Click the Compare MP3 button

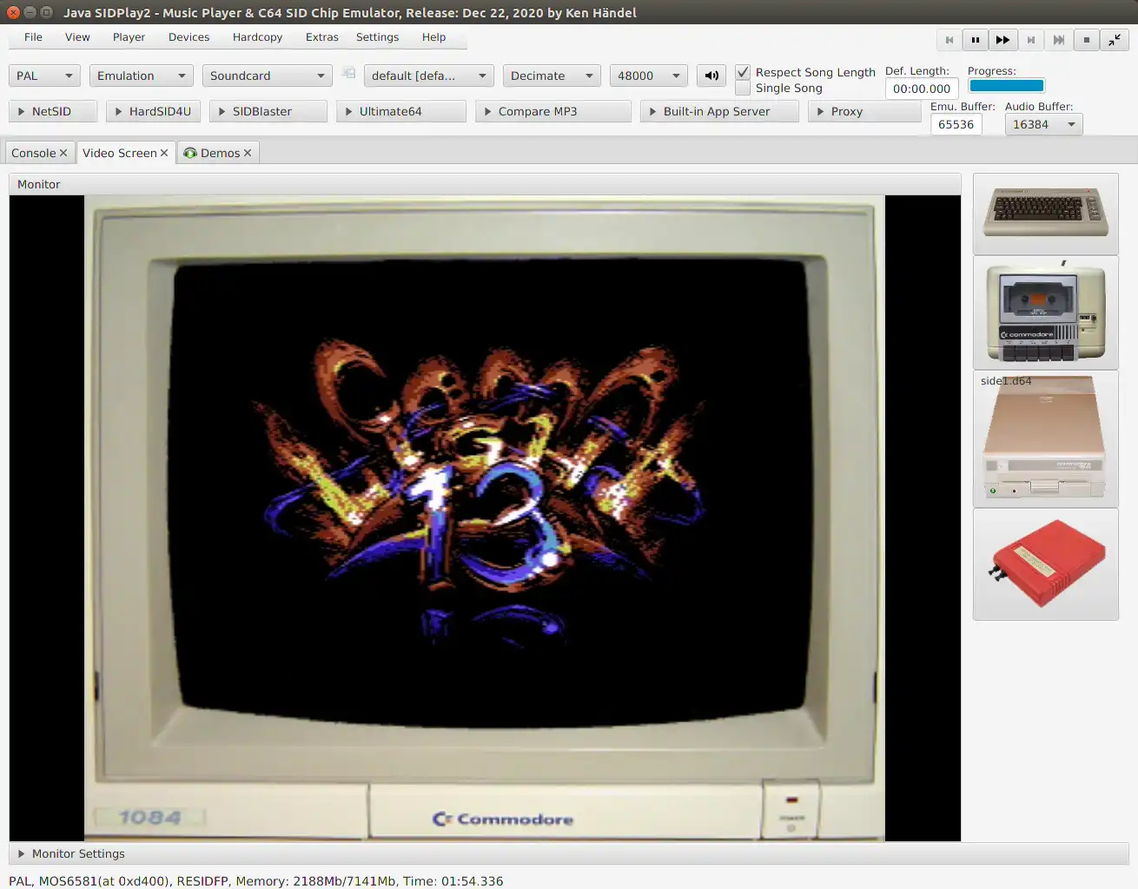pyautogui.click(x=552, y=111)
